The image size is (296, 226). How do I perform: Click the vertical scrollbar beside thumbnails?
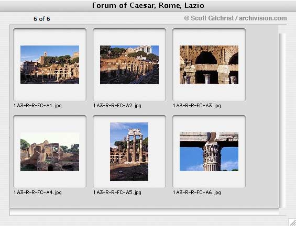pyautogui.click(x=282, y=121)
